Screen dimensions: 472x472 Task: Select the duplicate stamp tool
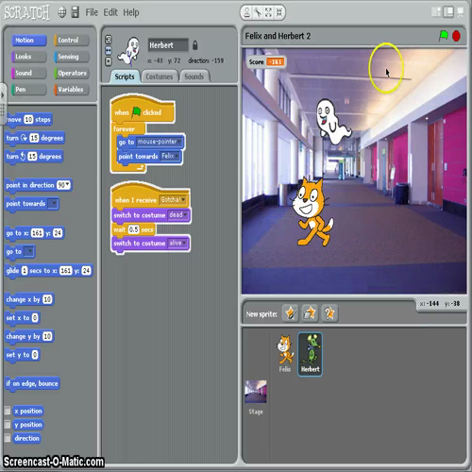(247, 12)
